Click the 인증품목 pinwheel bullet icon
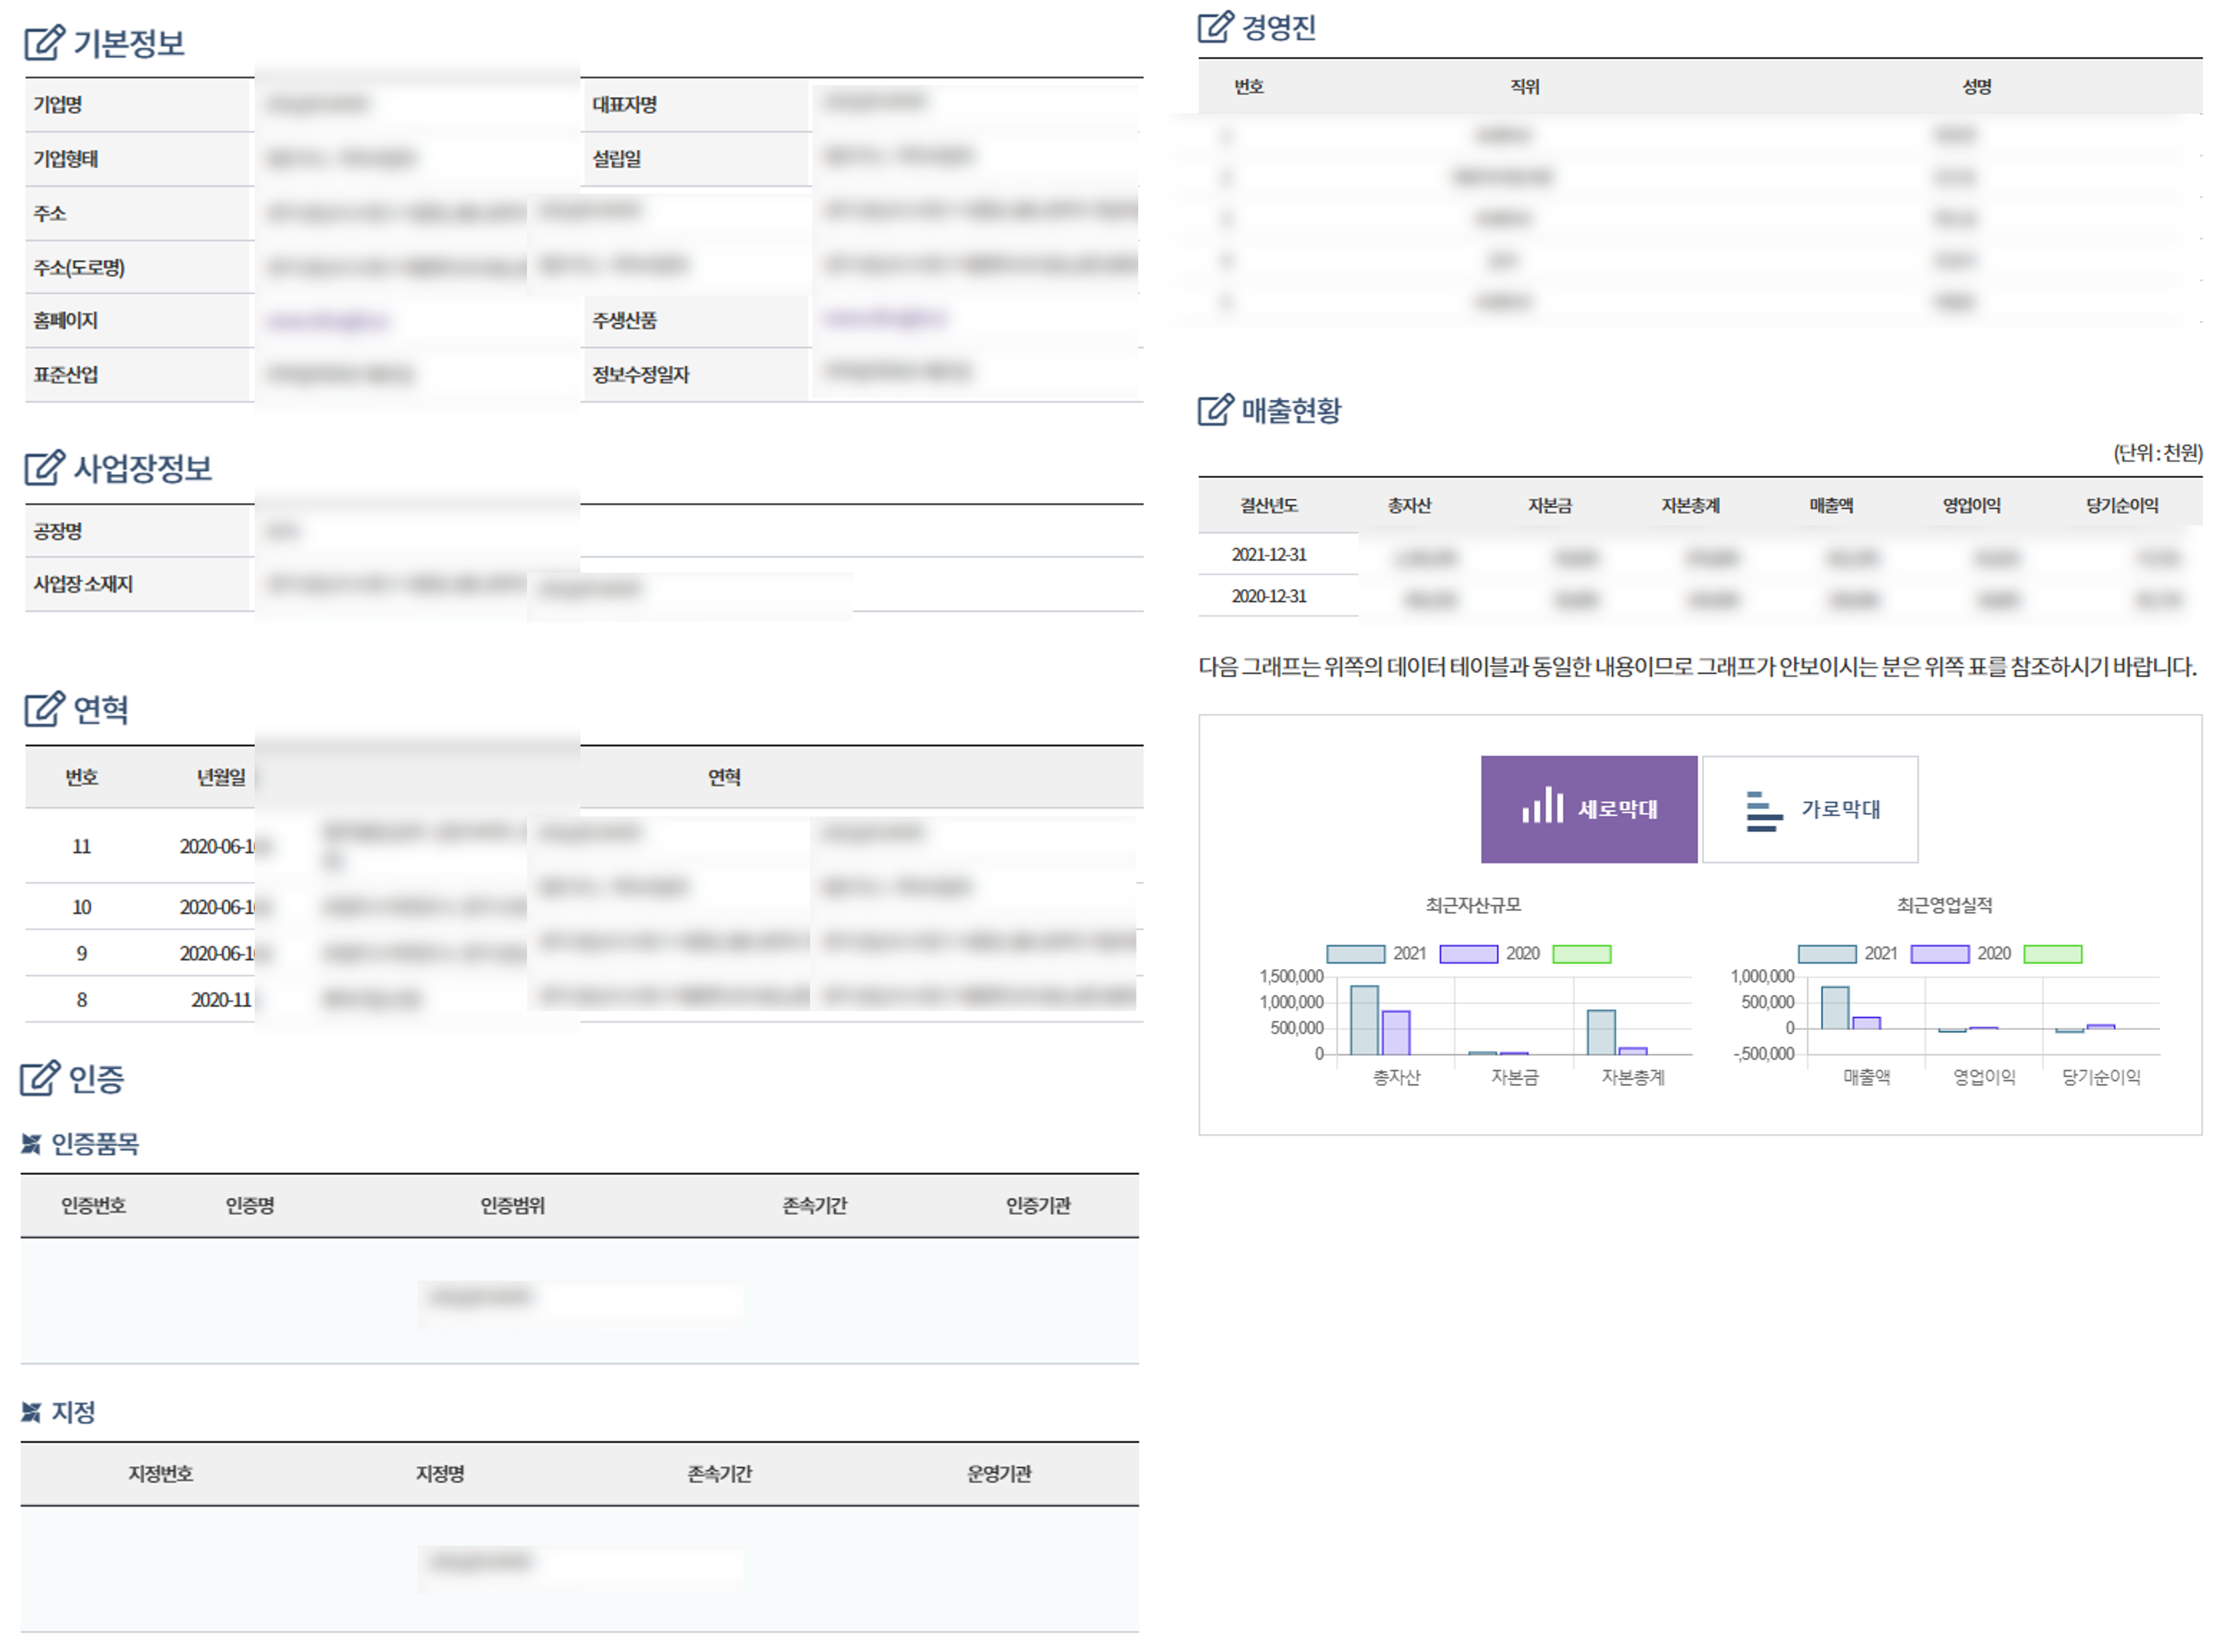This screenshot has height=1652, width=2223. (31, 1143)
